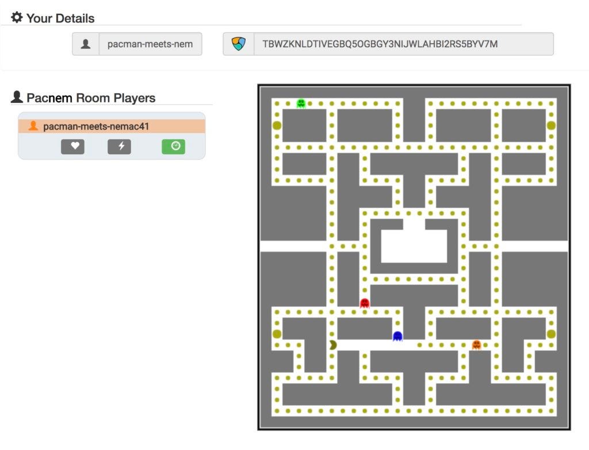Screen dimensions: 589x450
Task: Click the Pac-Man character in the maze
Action: point(333,345)
